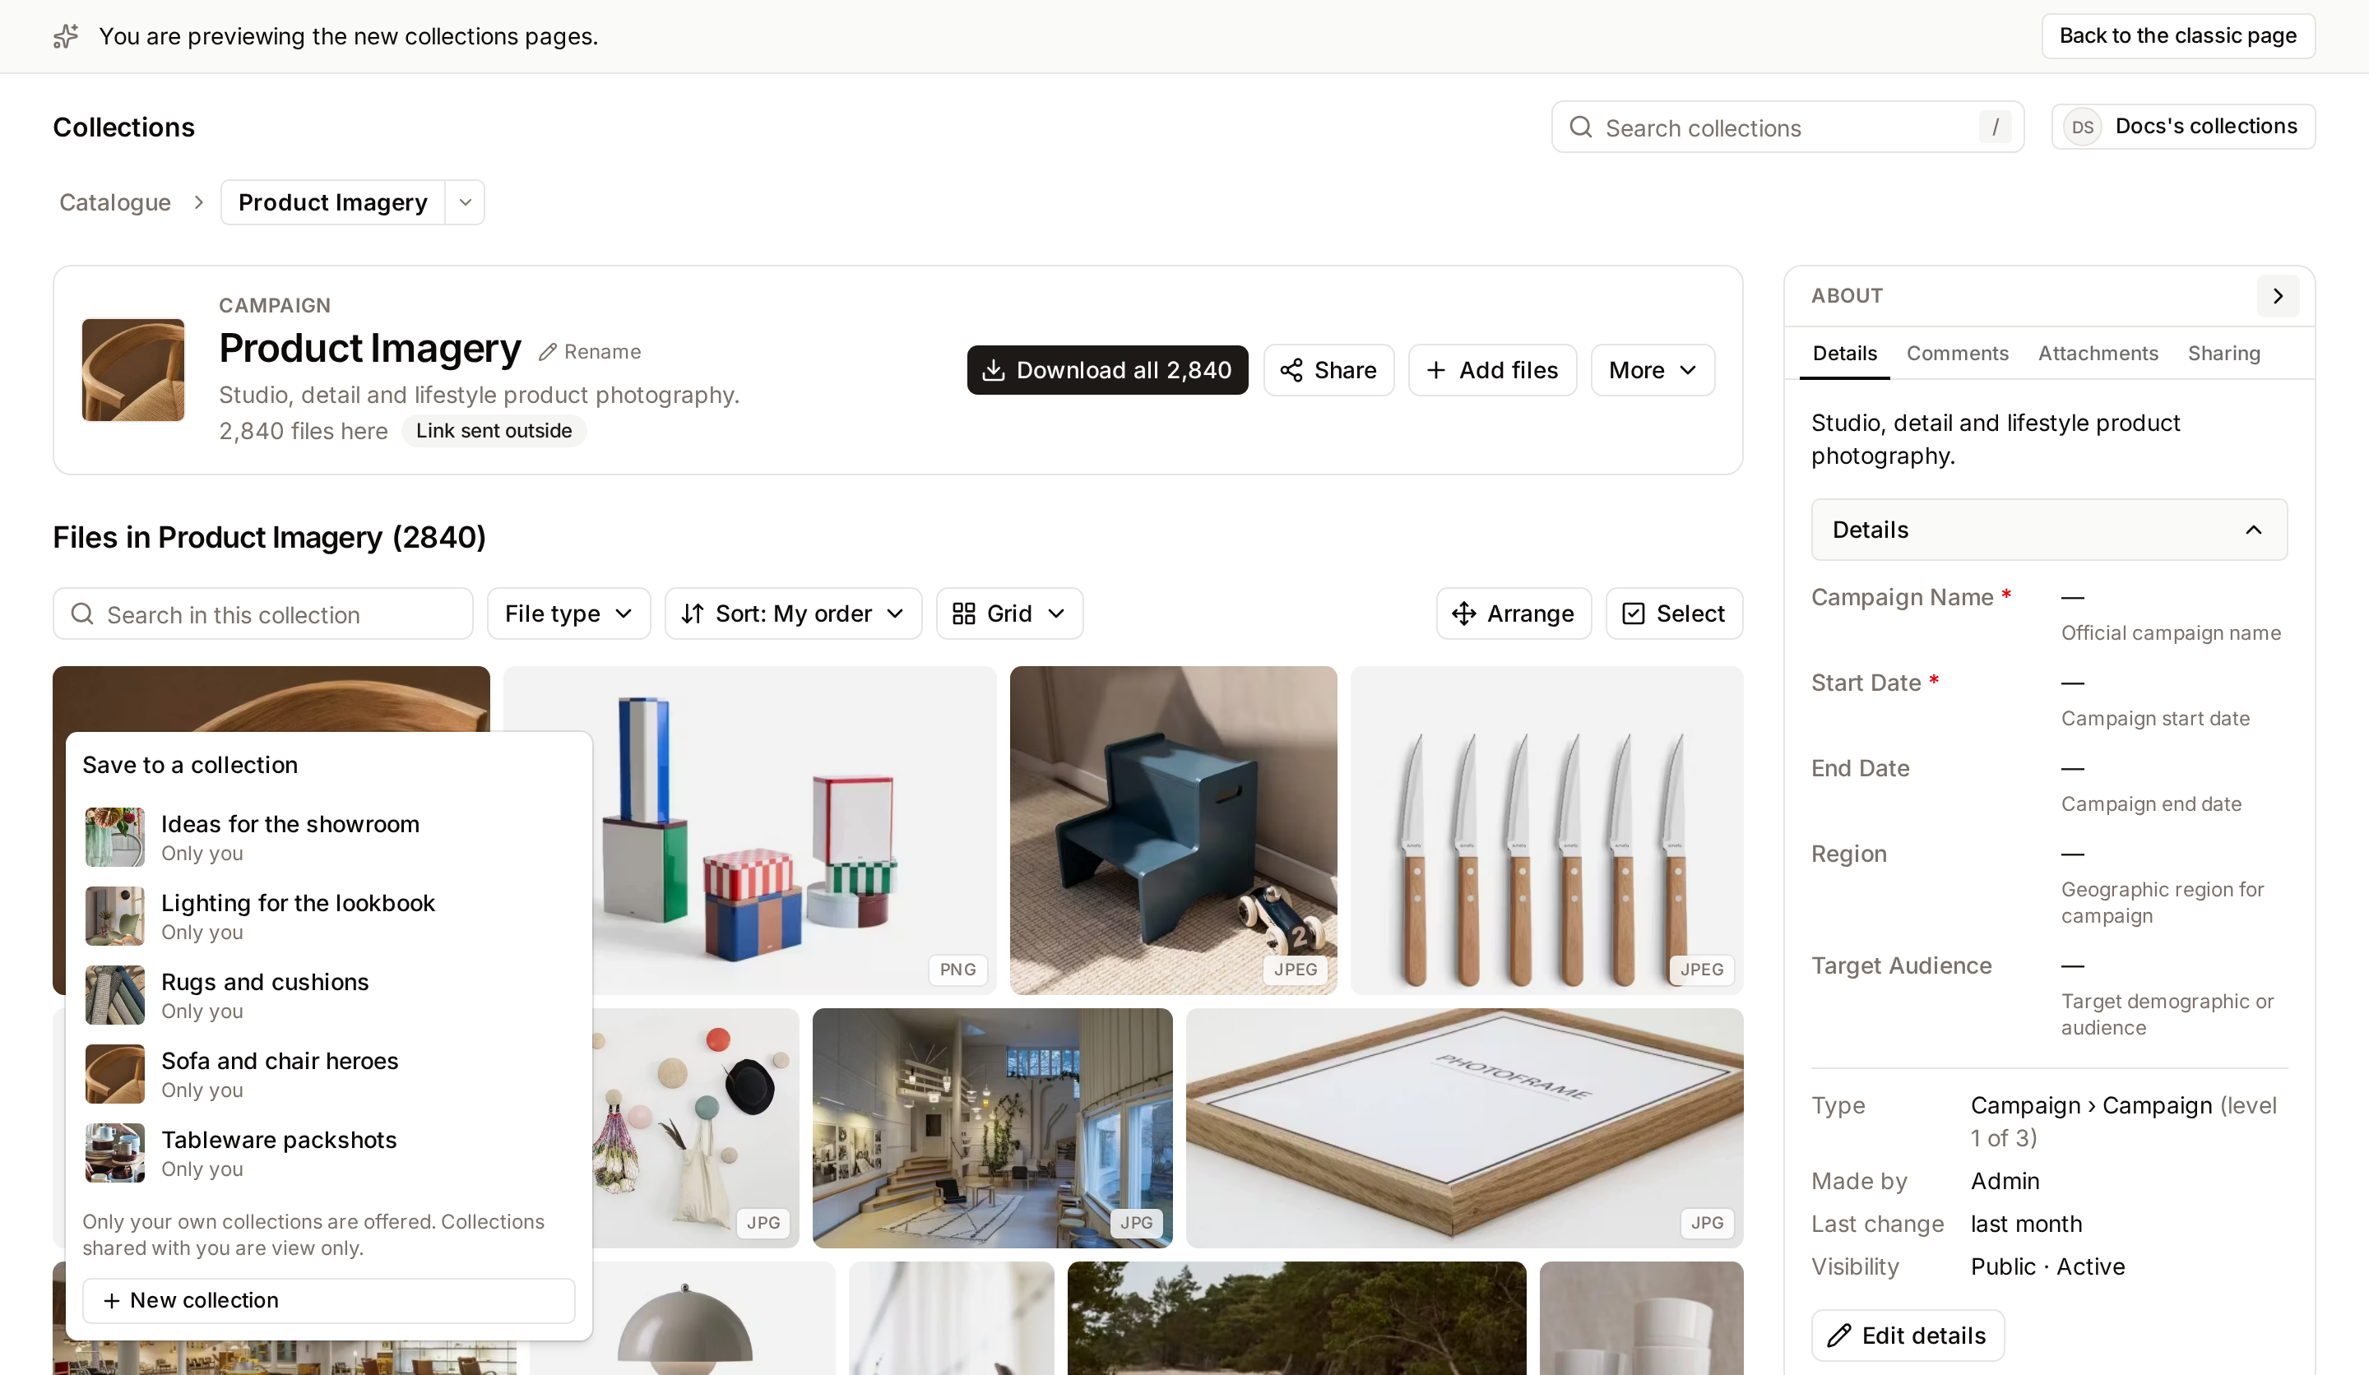Open Sofa and chair heroes thumbnail
Image resolution: width=2369 pixels, height=1375 pixels.
pos(114,1073)
